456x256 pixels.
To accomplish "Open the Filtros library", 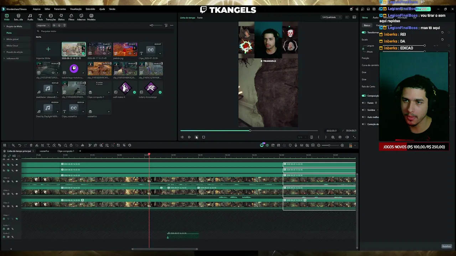I will point(71,17).
